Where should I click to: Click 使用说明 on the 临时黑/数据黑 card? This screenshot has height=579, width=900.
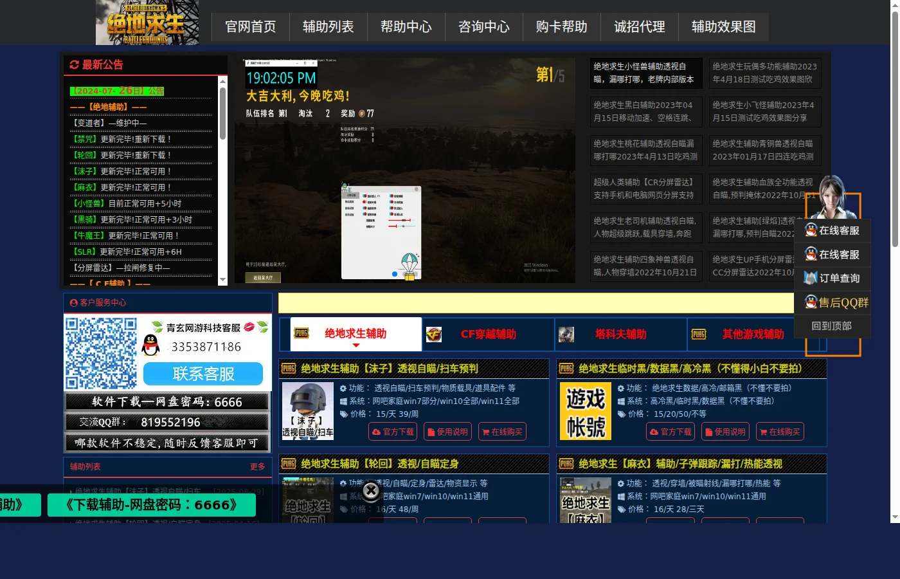coord(725,432)
